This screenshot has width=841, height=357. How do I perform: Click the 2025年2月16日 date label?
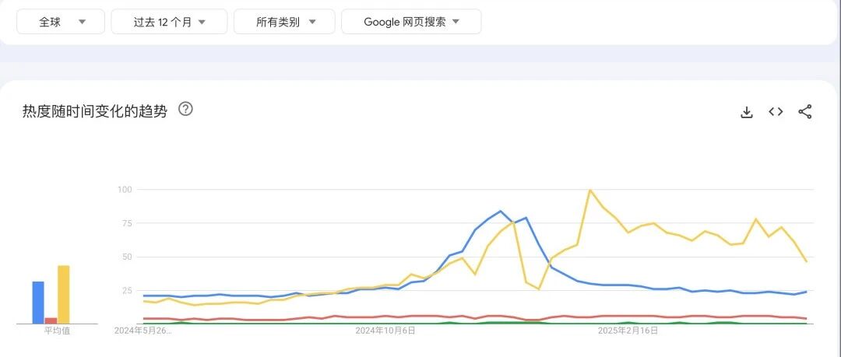(x=628, y=331)
